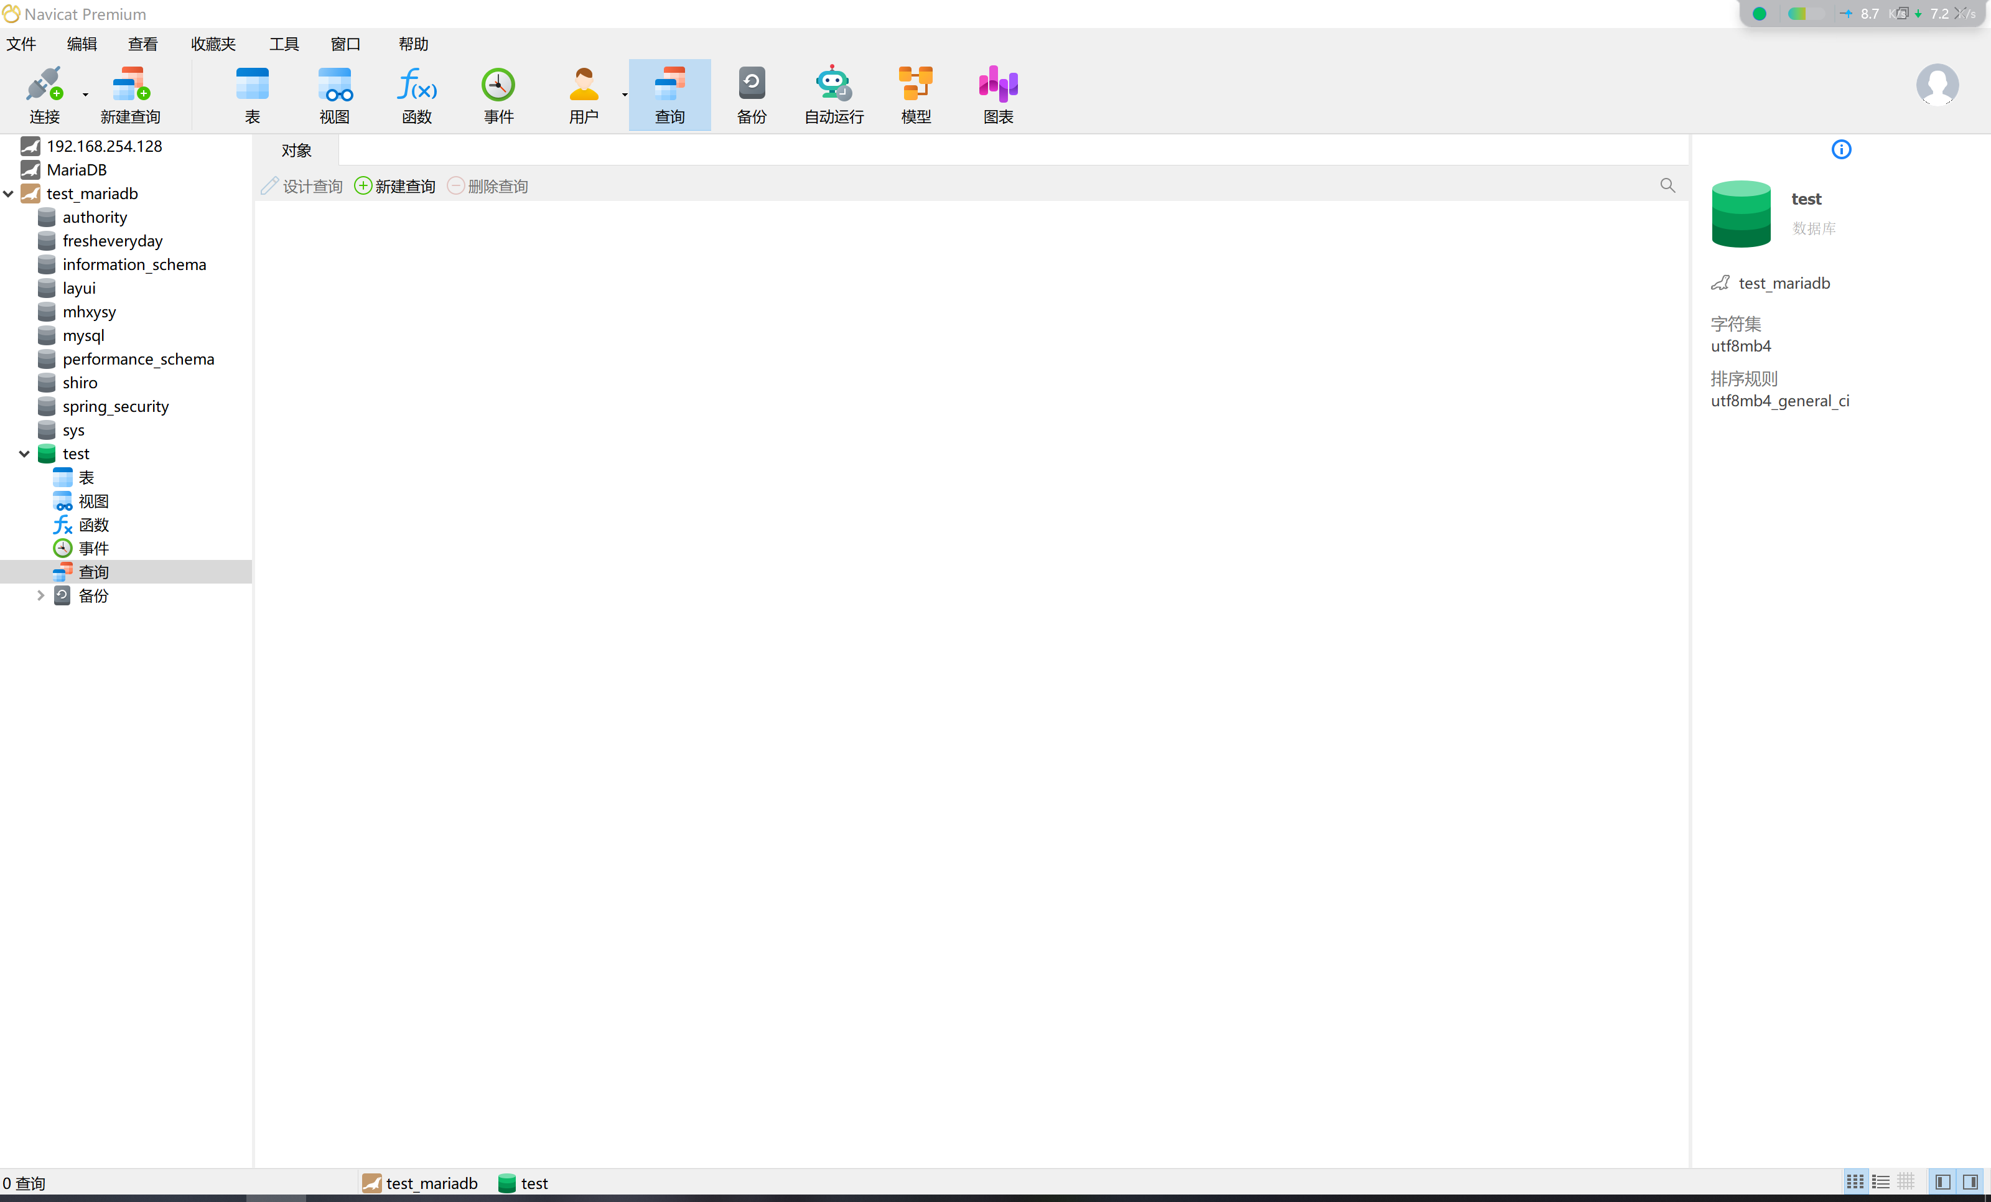Click the Connection (连接) toolbar icon

[x=44, y=95]
